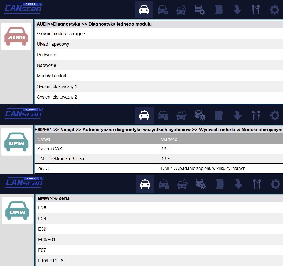Click download arrow in E60/E61 fault panel
Viewport: 283px width, 266px height.
click(x=238, y=115)
